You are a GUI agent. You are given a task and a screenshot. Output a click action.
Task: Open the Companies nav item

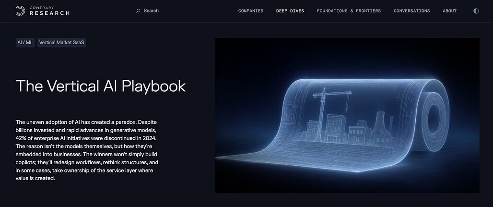click(250, 11)
